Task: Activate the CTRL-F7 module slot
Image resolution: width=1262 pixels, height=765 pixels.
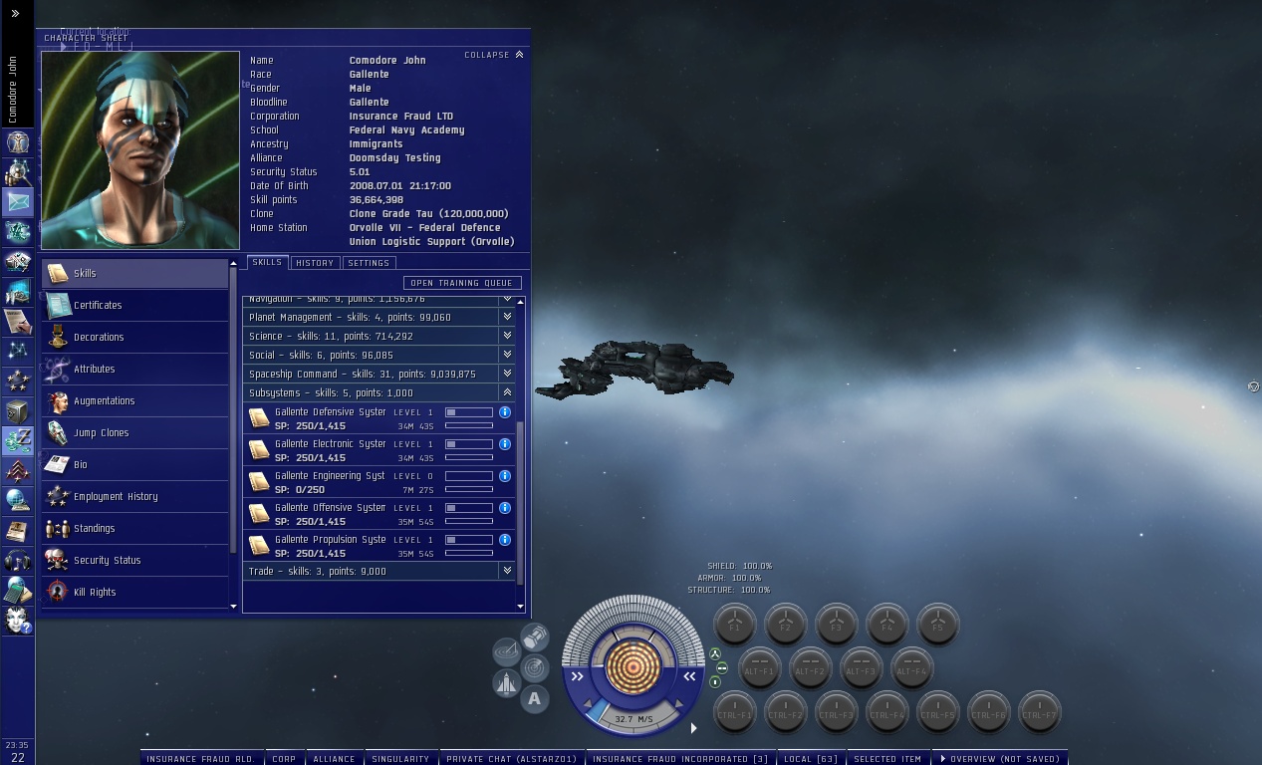Action: click(1039, 713)
